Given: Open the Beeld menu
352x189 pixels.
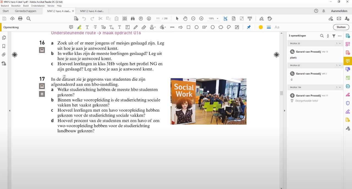Looking at the screenshot, I should pos(26,6).
